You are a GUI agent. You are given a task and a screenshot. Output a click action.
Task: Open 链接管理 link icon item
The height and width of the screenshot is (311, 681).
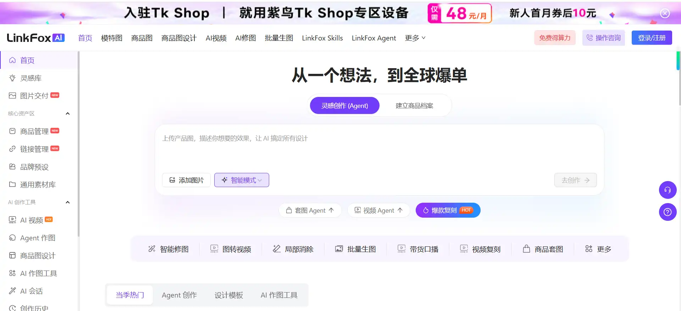[39, 149]
